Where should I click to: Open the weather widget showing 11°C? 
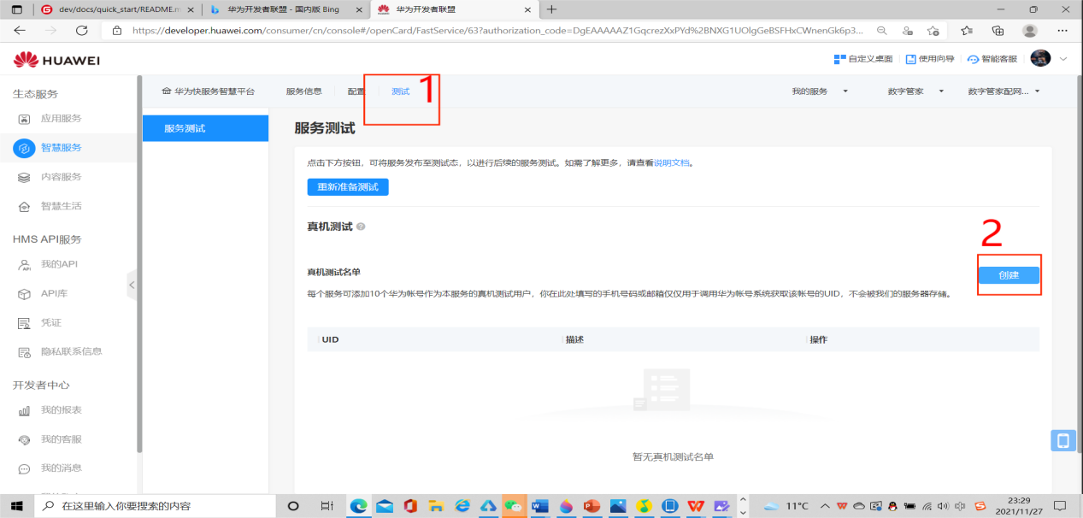tap(786, 506)
